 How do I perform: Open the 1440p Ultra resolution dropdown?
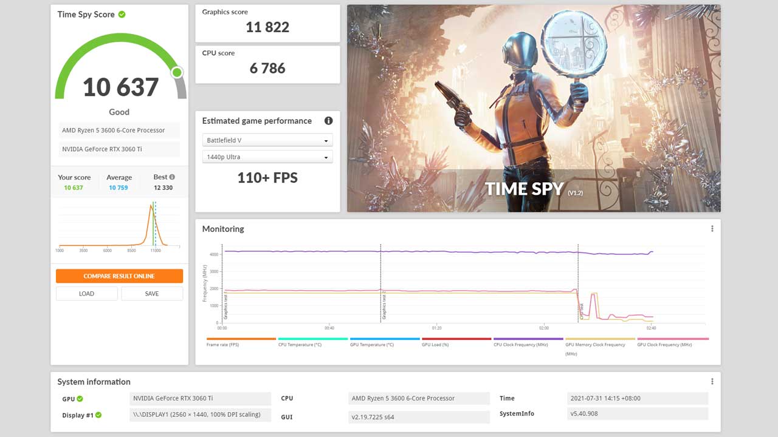267,157
